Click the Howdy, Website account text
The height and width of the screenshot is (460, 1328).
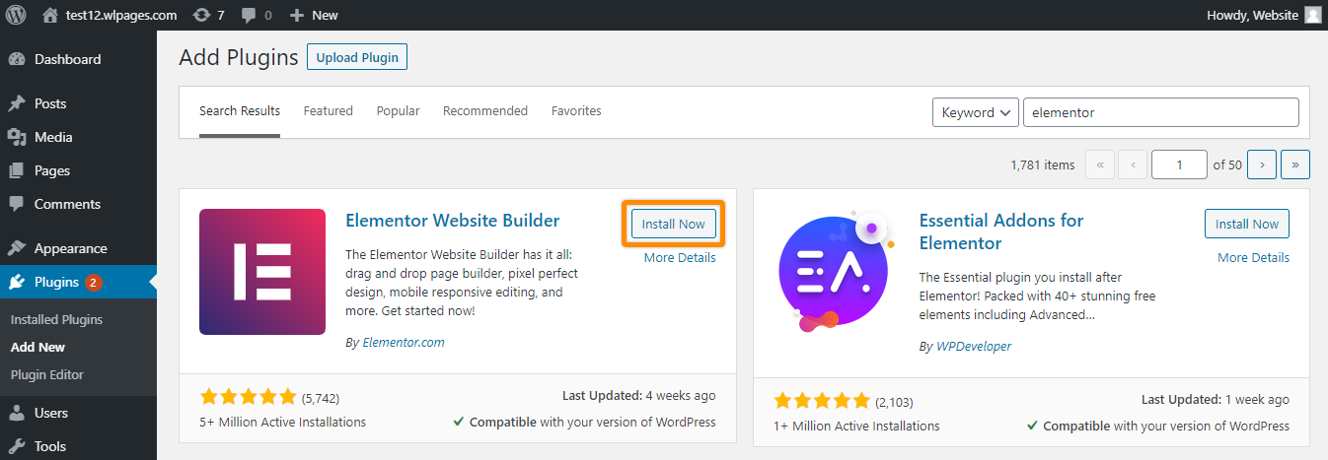pyautogui.click(x=1252, y=15)
